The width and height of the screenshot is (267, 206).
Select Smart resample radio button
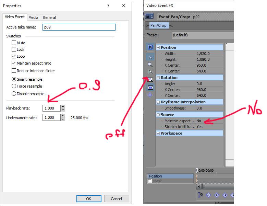[x=14, y=79]
